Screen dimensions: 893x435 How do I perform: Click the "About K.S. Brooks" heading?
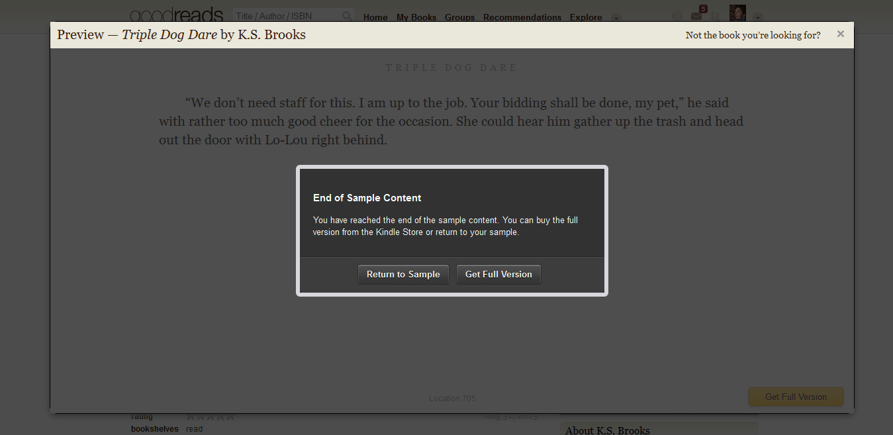pos(608,430)
